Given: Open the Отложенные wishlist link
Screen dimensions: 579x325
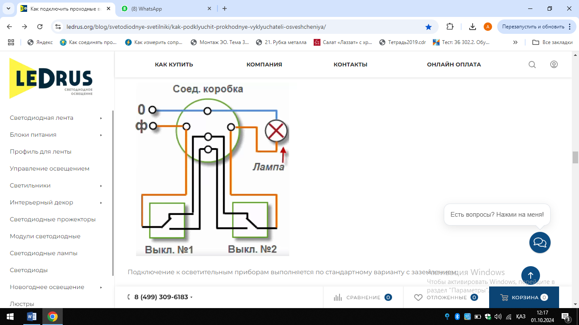Looking at the screenshot, I should pos(446,297).
